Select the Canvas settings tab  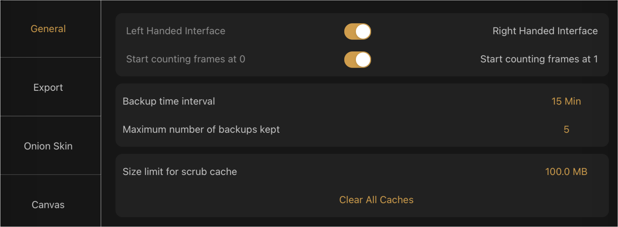point(48,204)
